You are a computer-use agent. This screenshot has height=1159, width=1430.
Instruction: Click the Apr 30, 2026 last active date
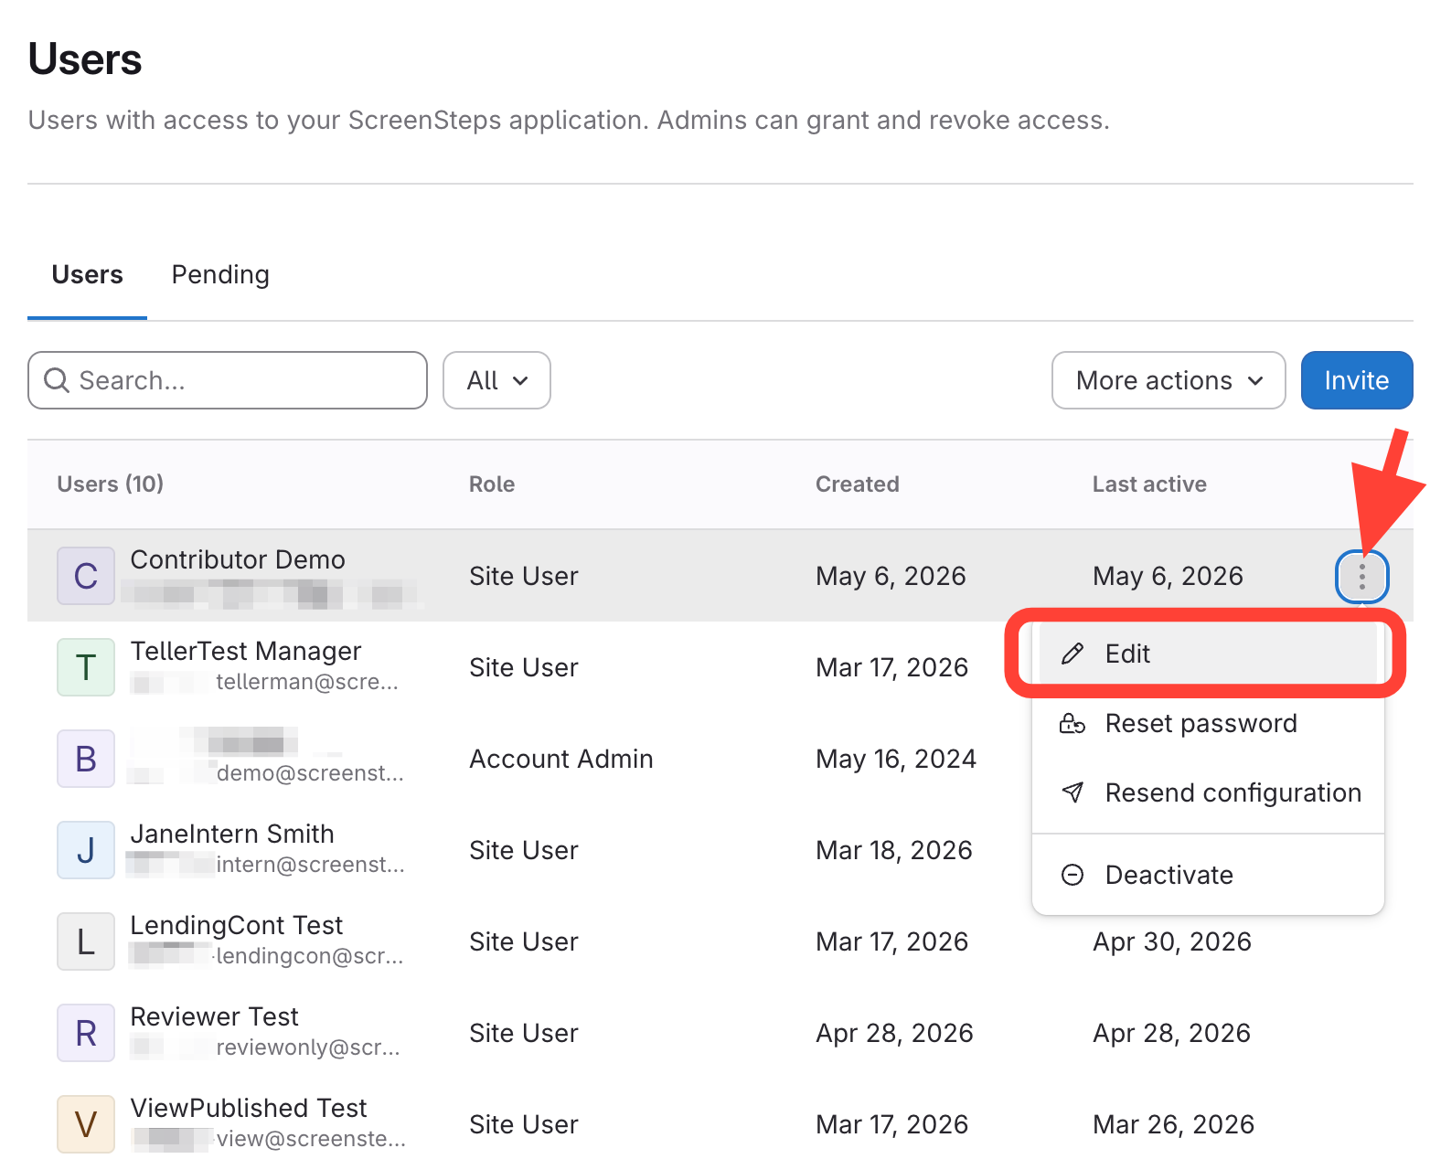pyautogui.click(x=1172, y=941)
